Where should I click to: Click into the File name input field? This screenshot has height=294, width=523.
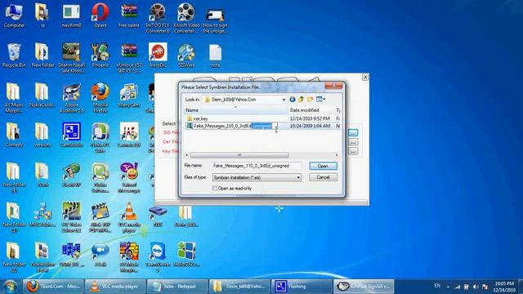[x=257, y=166]
